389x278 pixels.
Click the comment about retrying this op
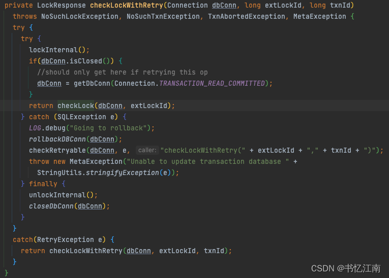123,72
